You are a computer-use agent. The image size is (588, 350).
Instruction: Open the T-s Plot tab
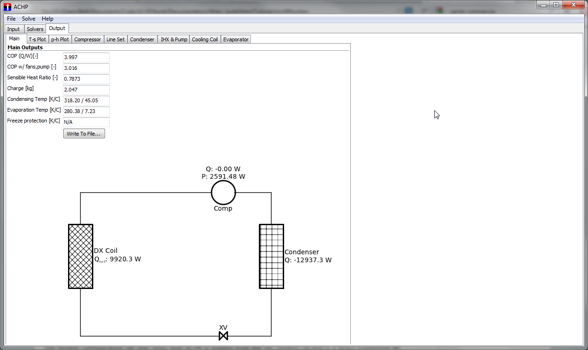tap(38, 39)
